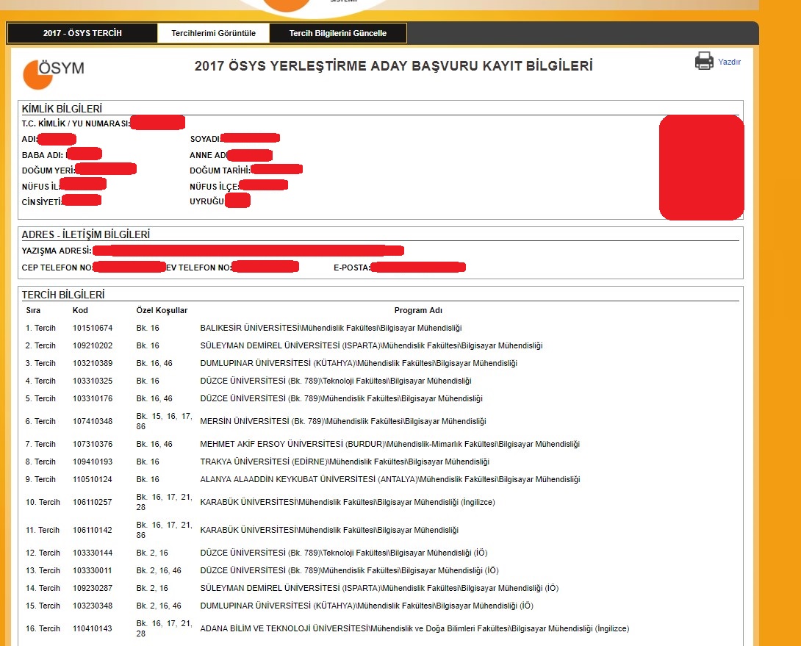Screen dimensions: 801x646
Task: Click the TERCİH BİLGİLERİ section header
Action: click(x=63, y=295)
